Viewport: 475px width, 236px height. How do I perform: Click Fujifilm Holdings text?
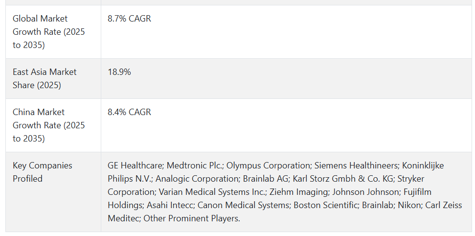[x=270, y=198]
